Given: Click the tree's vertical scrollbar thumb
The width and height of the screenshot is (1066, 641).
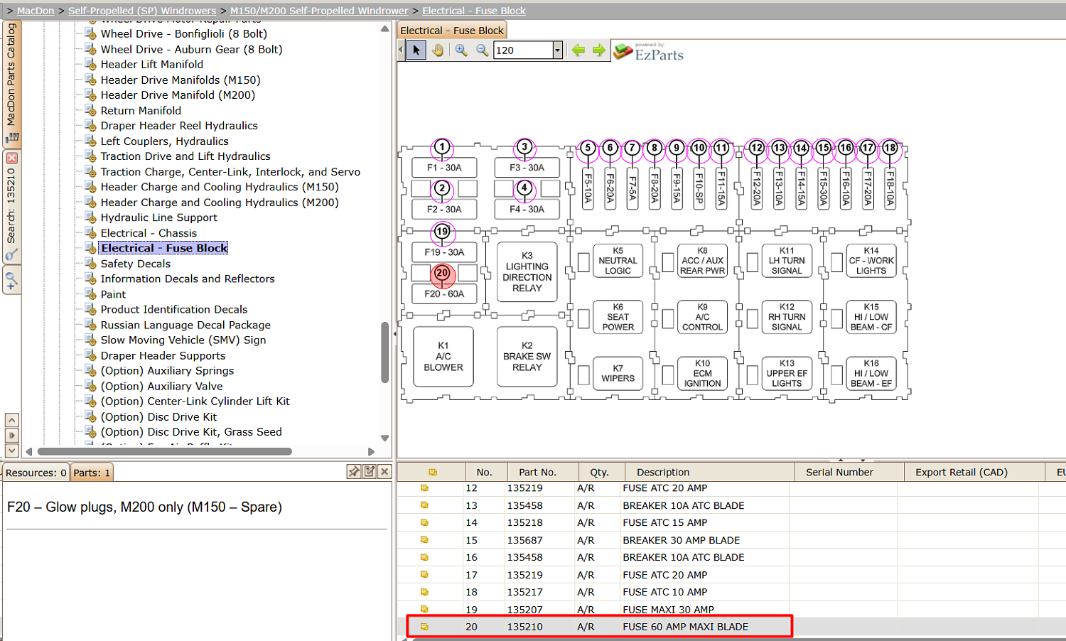Looking at the screenshot, I should click(x=384, y=352).
